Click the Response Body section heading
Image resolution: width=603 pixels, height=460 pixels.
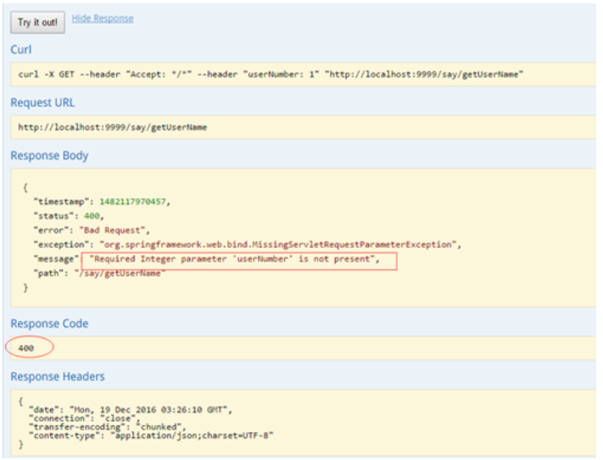tap(49, 156)
